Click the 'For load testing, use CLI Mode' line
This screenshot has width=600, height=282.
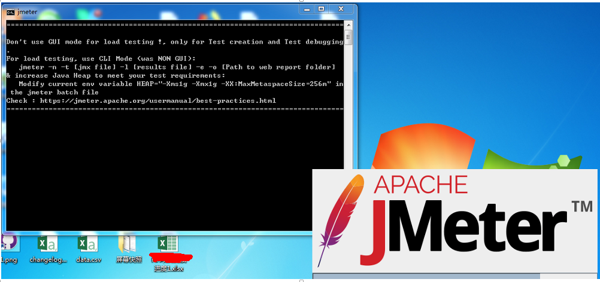click(101, 59)
